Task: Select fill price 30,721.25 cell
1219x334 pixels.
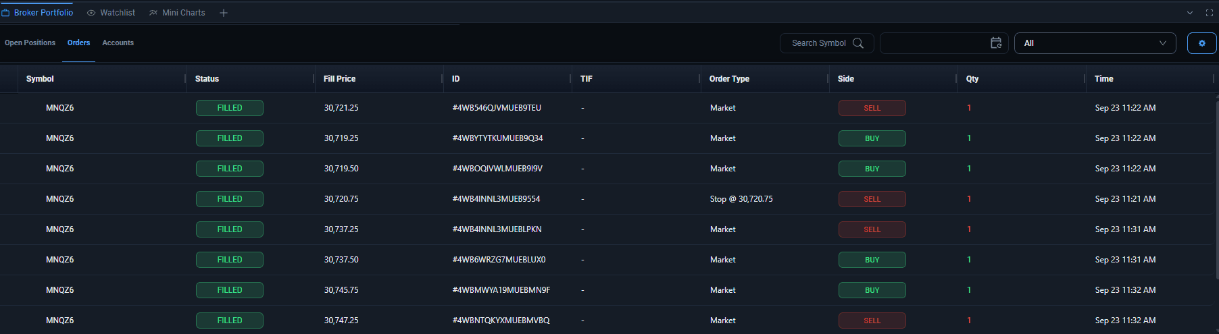Action: pyautogui.click(x=341, y=108)
